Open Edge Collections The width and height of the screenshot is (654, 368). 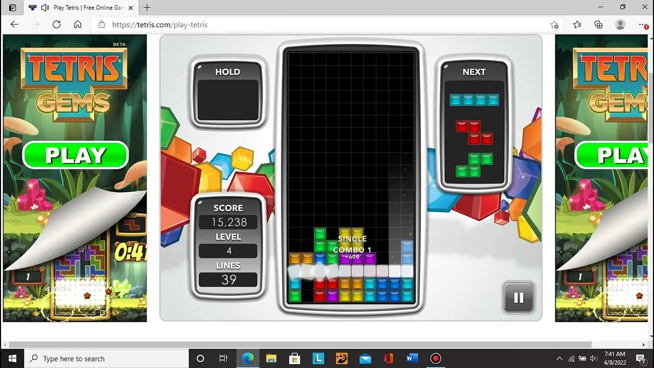[x=599, y=25]
